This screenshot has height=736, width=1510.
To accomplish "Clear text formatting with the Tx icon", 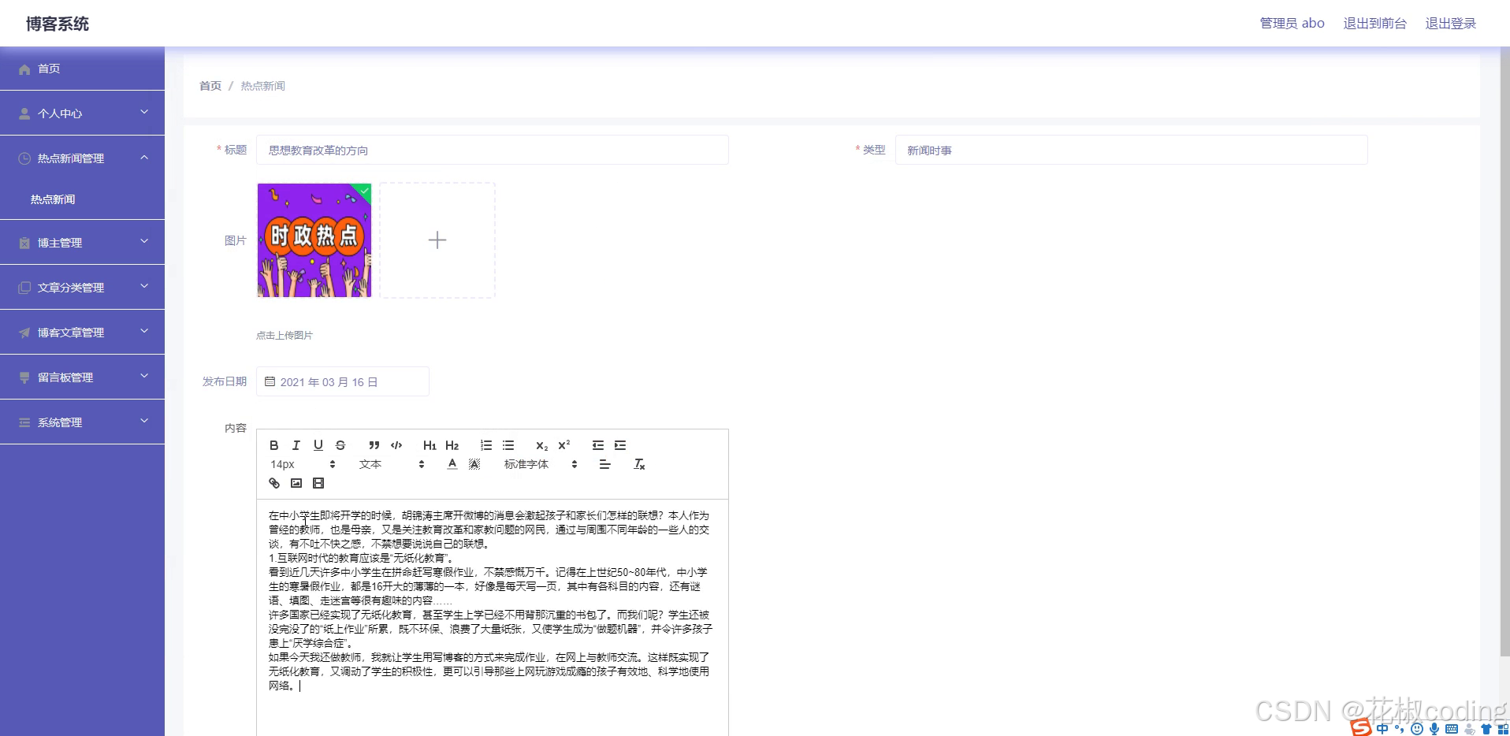I will [x=639, y=464].
